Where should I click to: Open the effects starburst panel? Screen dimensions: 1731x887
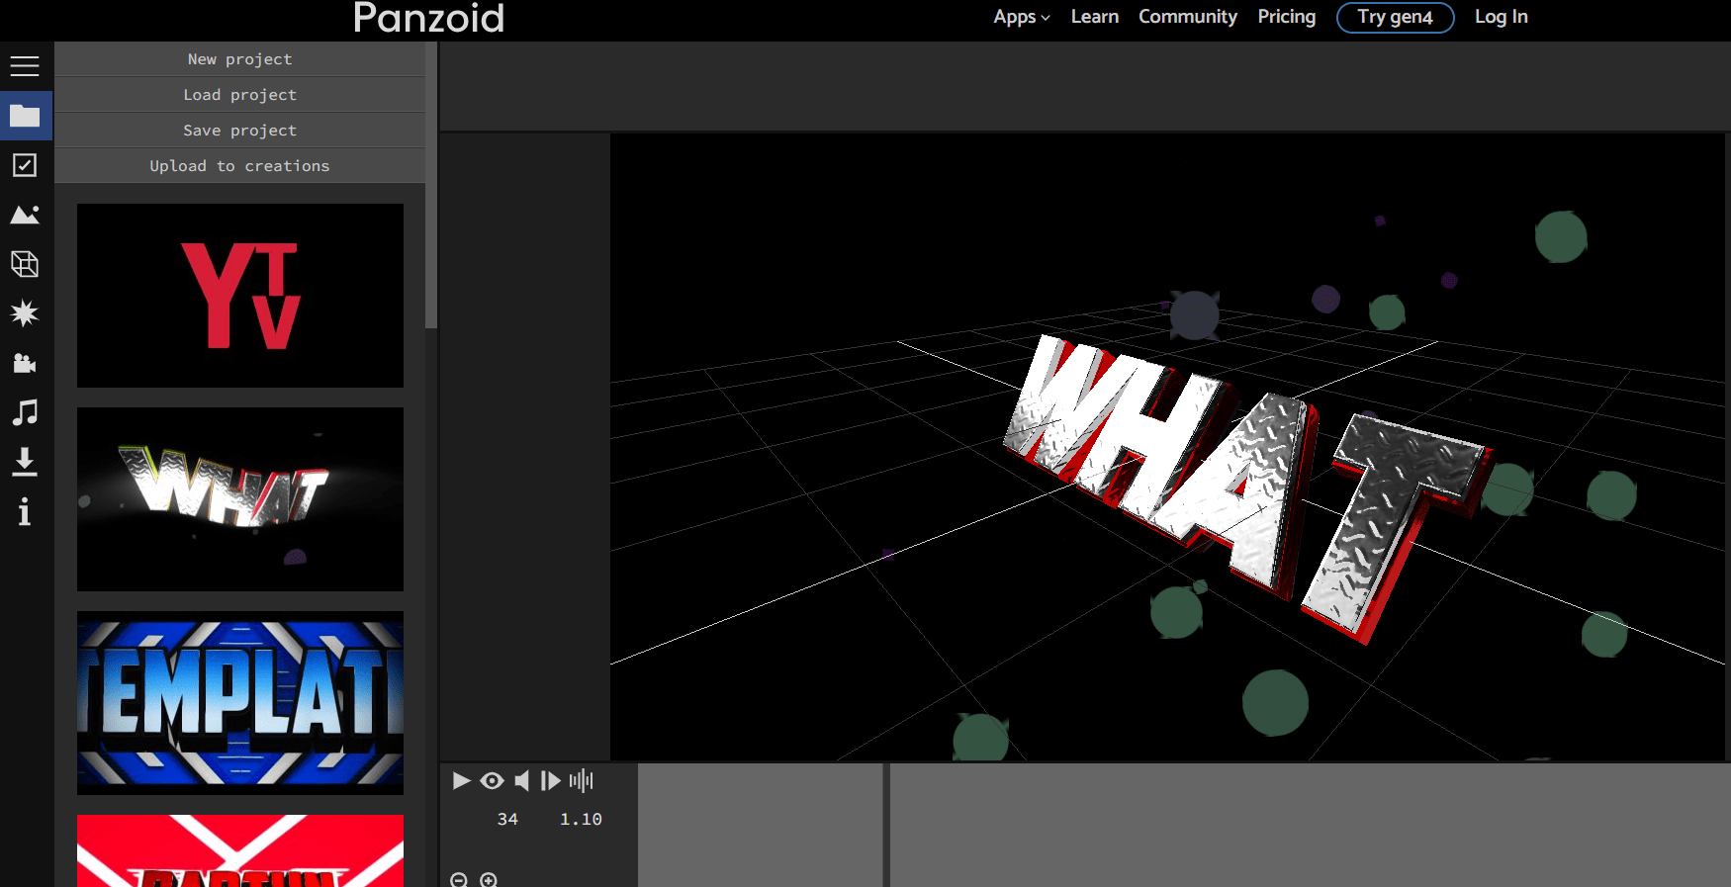[25, 313]
